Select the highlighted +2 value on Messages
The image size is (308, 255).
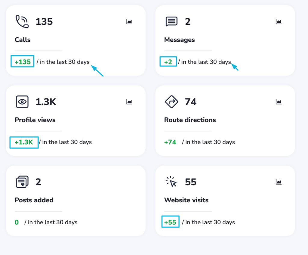(x=168, y=62)
